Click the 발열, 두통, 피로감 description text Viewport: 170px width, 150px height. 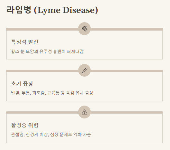(52, 93)
